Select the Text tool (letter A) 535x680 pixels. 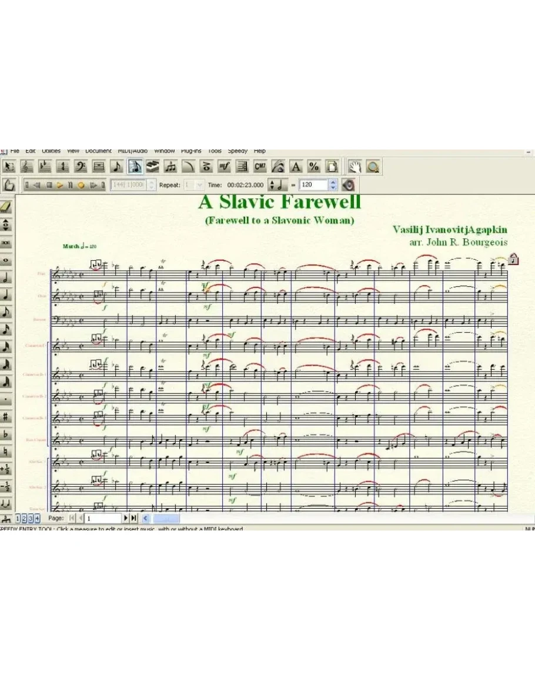296,167
